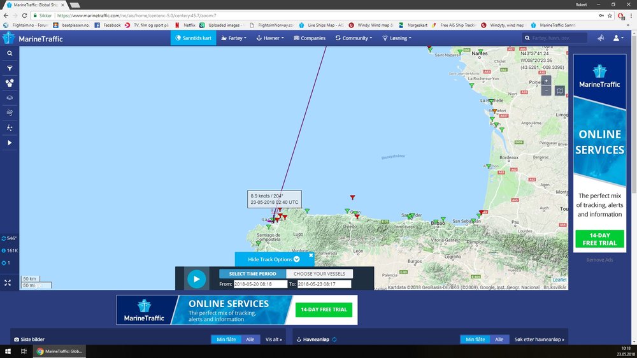Click the red vessel marker at sea north of Gijon
The width and height of the screenshot is (637, 358).
[x=352, y=197]
